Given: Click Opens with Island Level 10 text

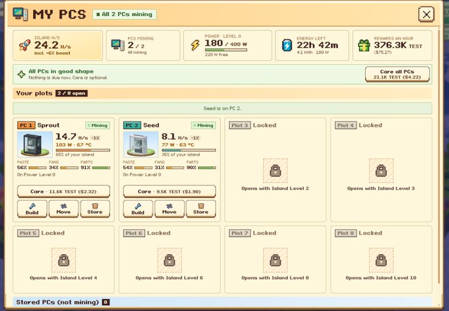Looking at the screenshot, I should [x=381, y=278].
